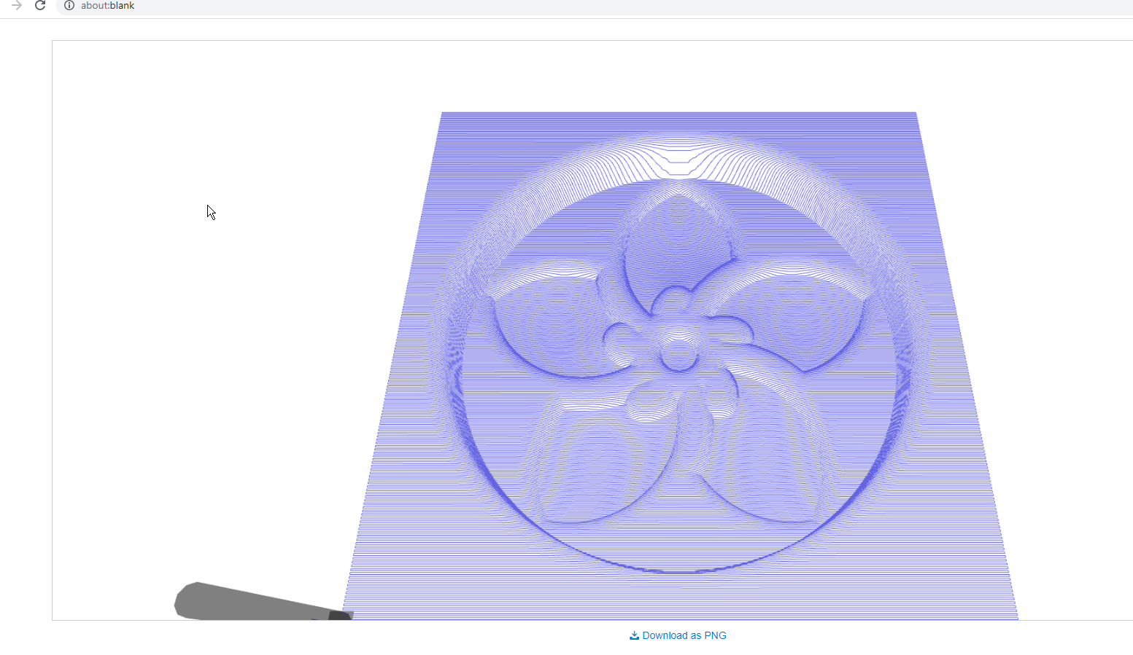This screenshot has width=1133, height=655.
Task: Click the download icon beside Download as PNG
Action: [634, 635]
